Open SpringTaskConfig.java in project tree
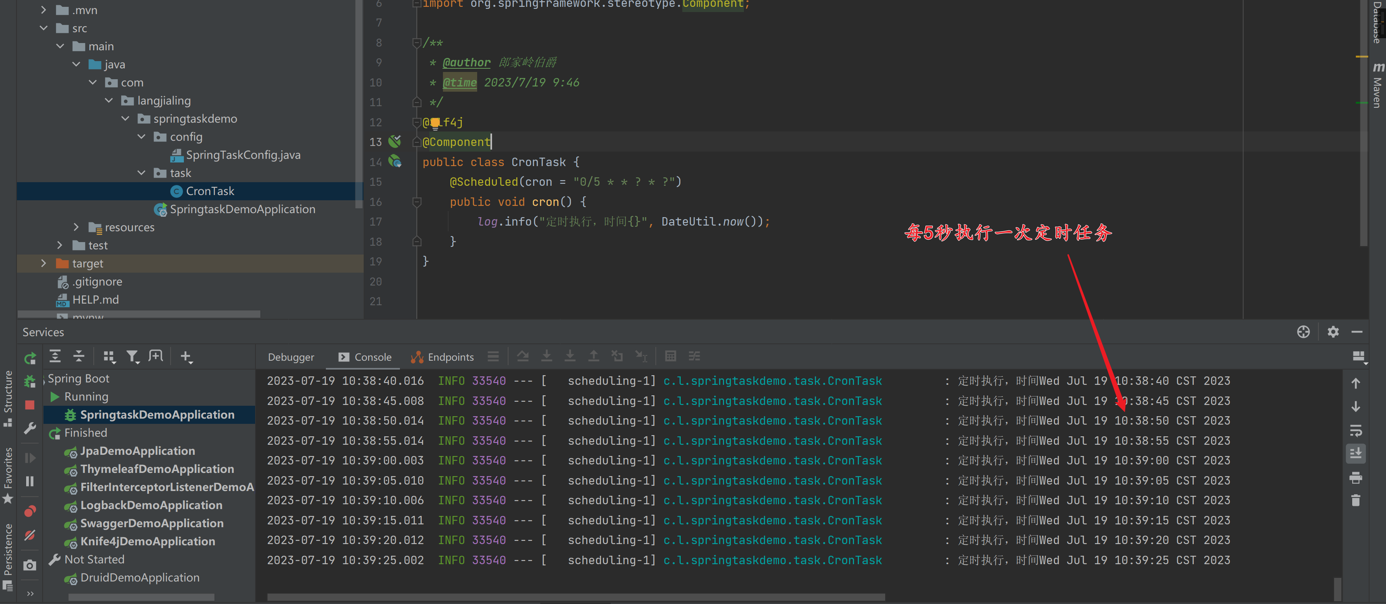Viewport: 1386px width, 604px height. coord(236,155)
